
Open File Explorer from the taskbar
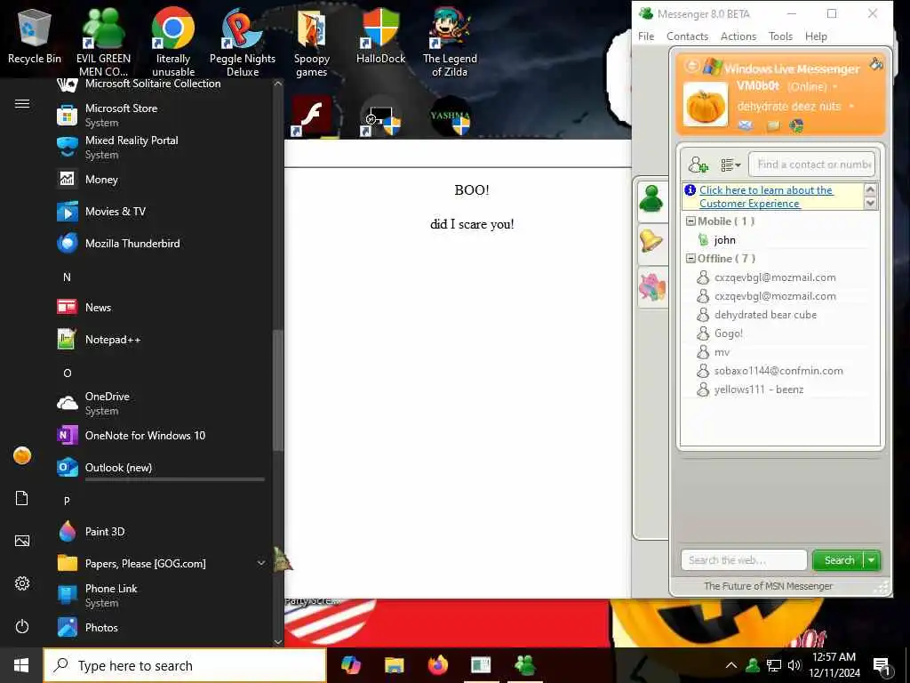(x=394, y=665)
